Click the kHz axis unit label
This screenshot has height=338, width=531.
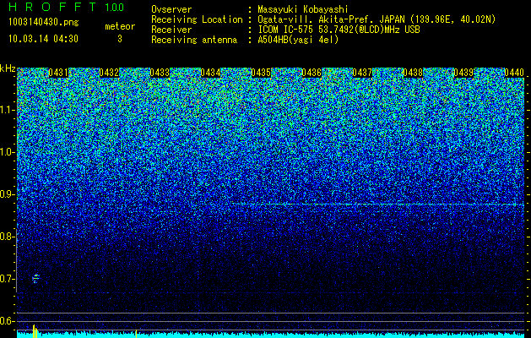[8, 68]
